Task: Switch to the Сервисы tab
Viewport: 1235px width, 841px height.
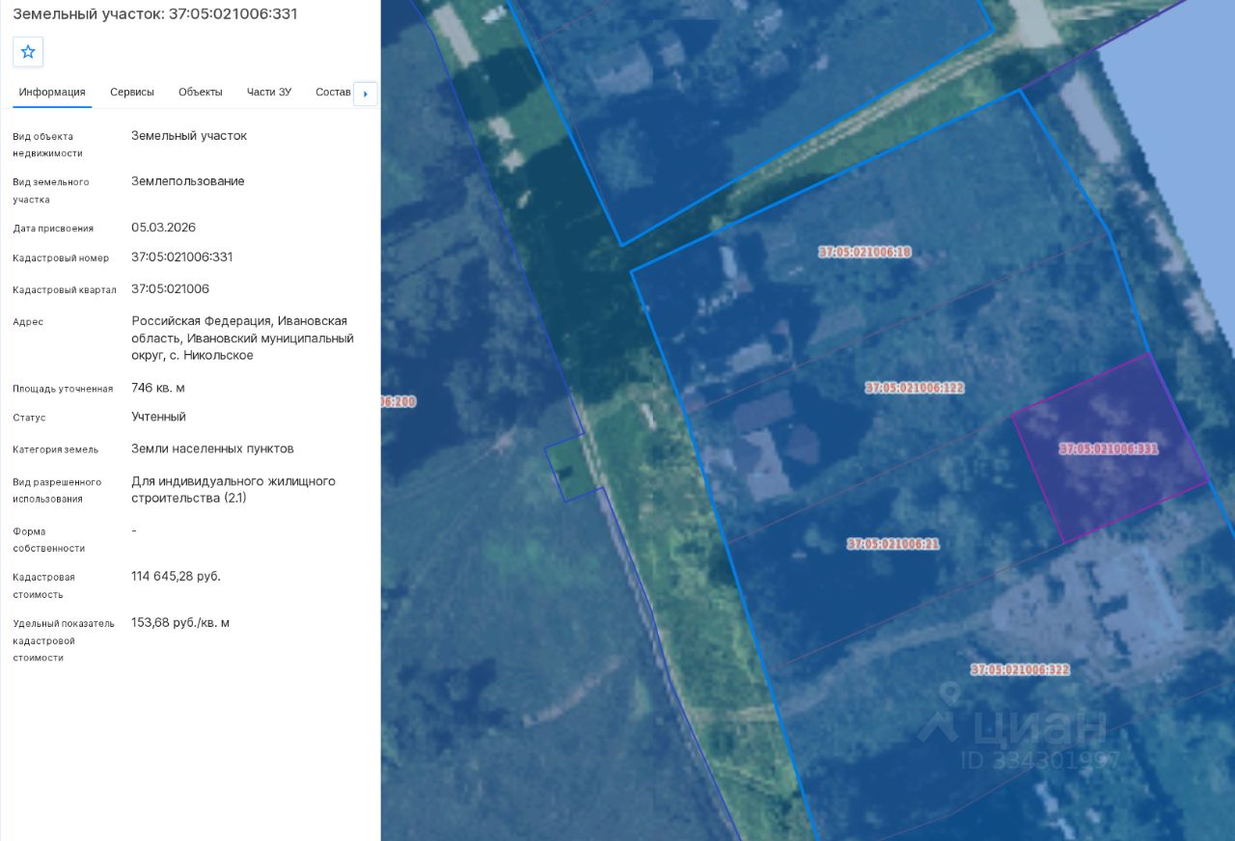Action: tap(132, 93)
